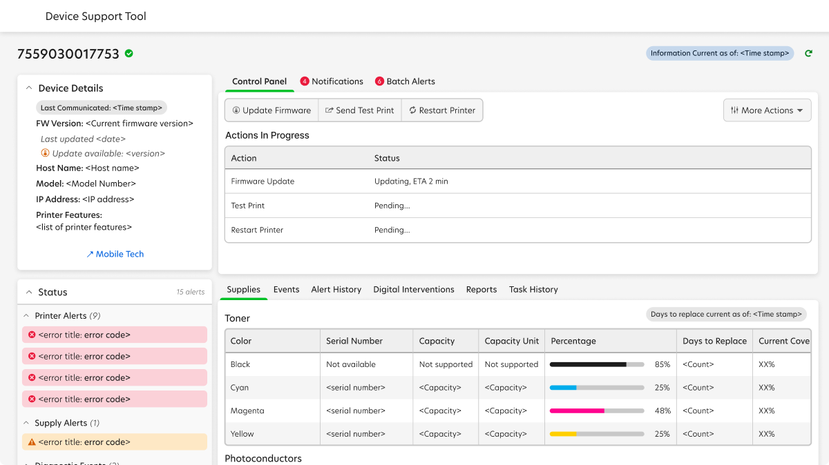This screenshot has width=829, height=465.
Task: Click the red notification count badge
Action: tap(305, 81)
